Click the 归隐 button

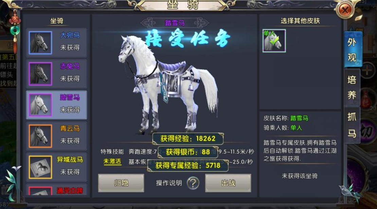pyautogui.click(x=121, y=183)
